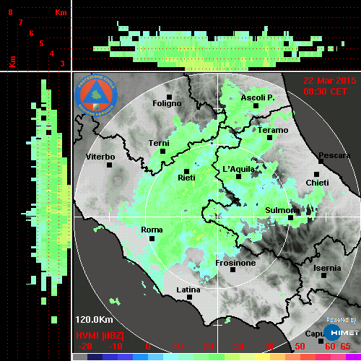Viewport: 361px width, 361px height.
Task: Click the 120.0Km range label
Action: 94,320
